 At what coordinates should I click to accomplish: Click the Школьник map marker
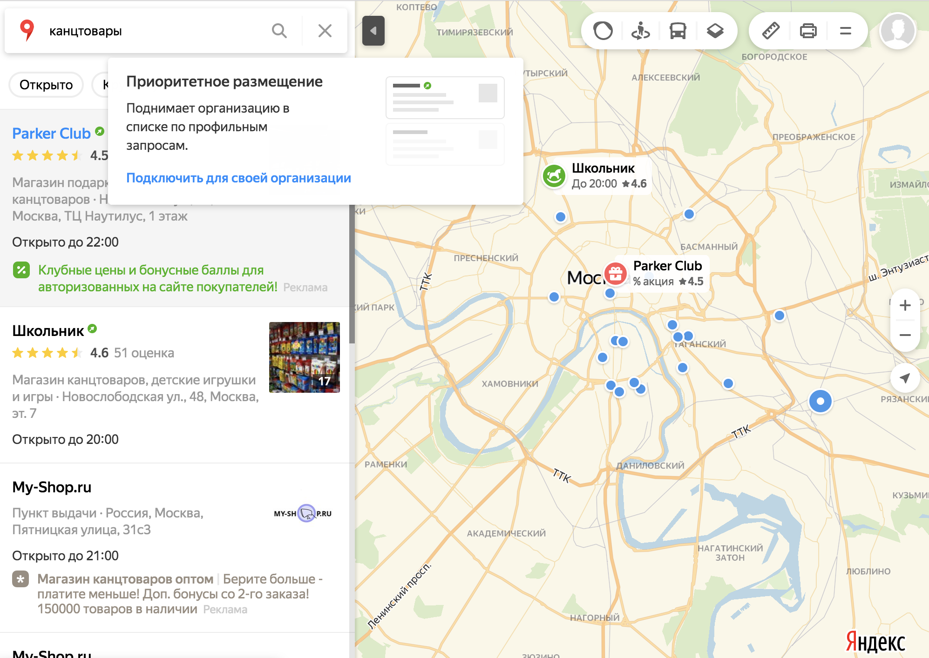(x=554, y=176)
